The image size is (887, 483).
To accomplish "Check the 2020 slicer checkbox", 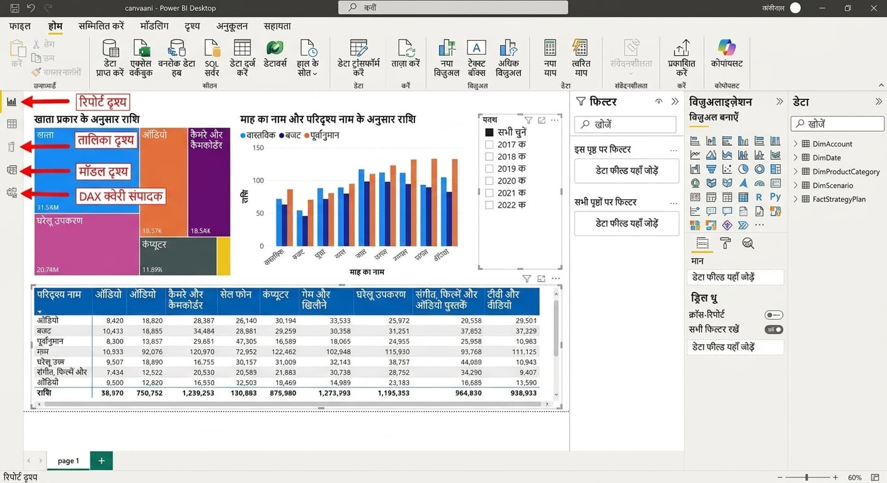I will pyautogui.click(x=489, y=180).
